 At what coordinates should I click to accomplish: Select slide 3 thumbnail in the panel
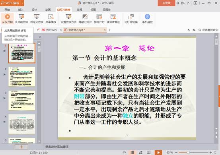[22, 100]
